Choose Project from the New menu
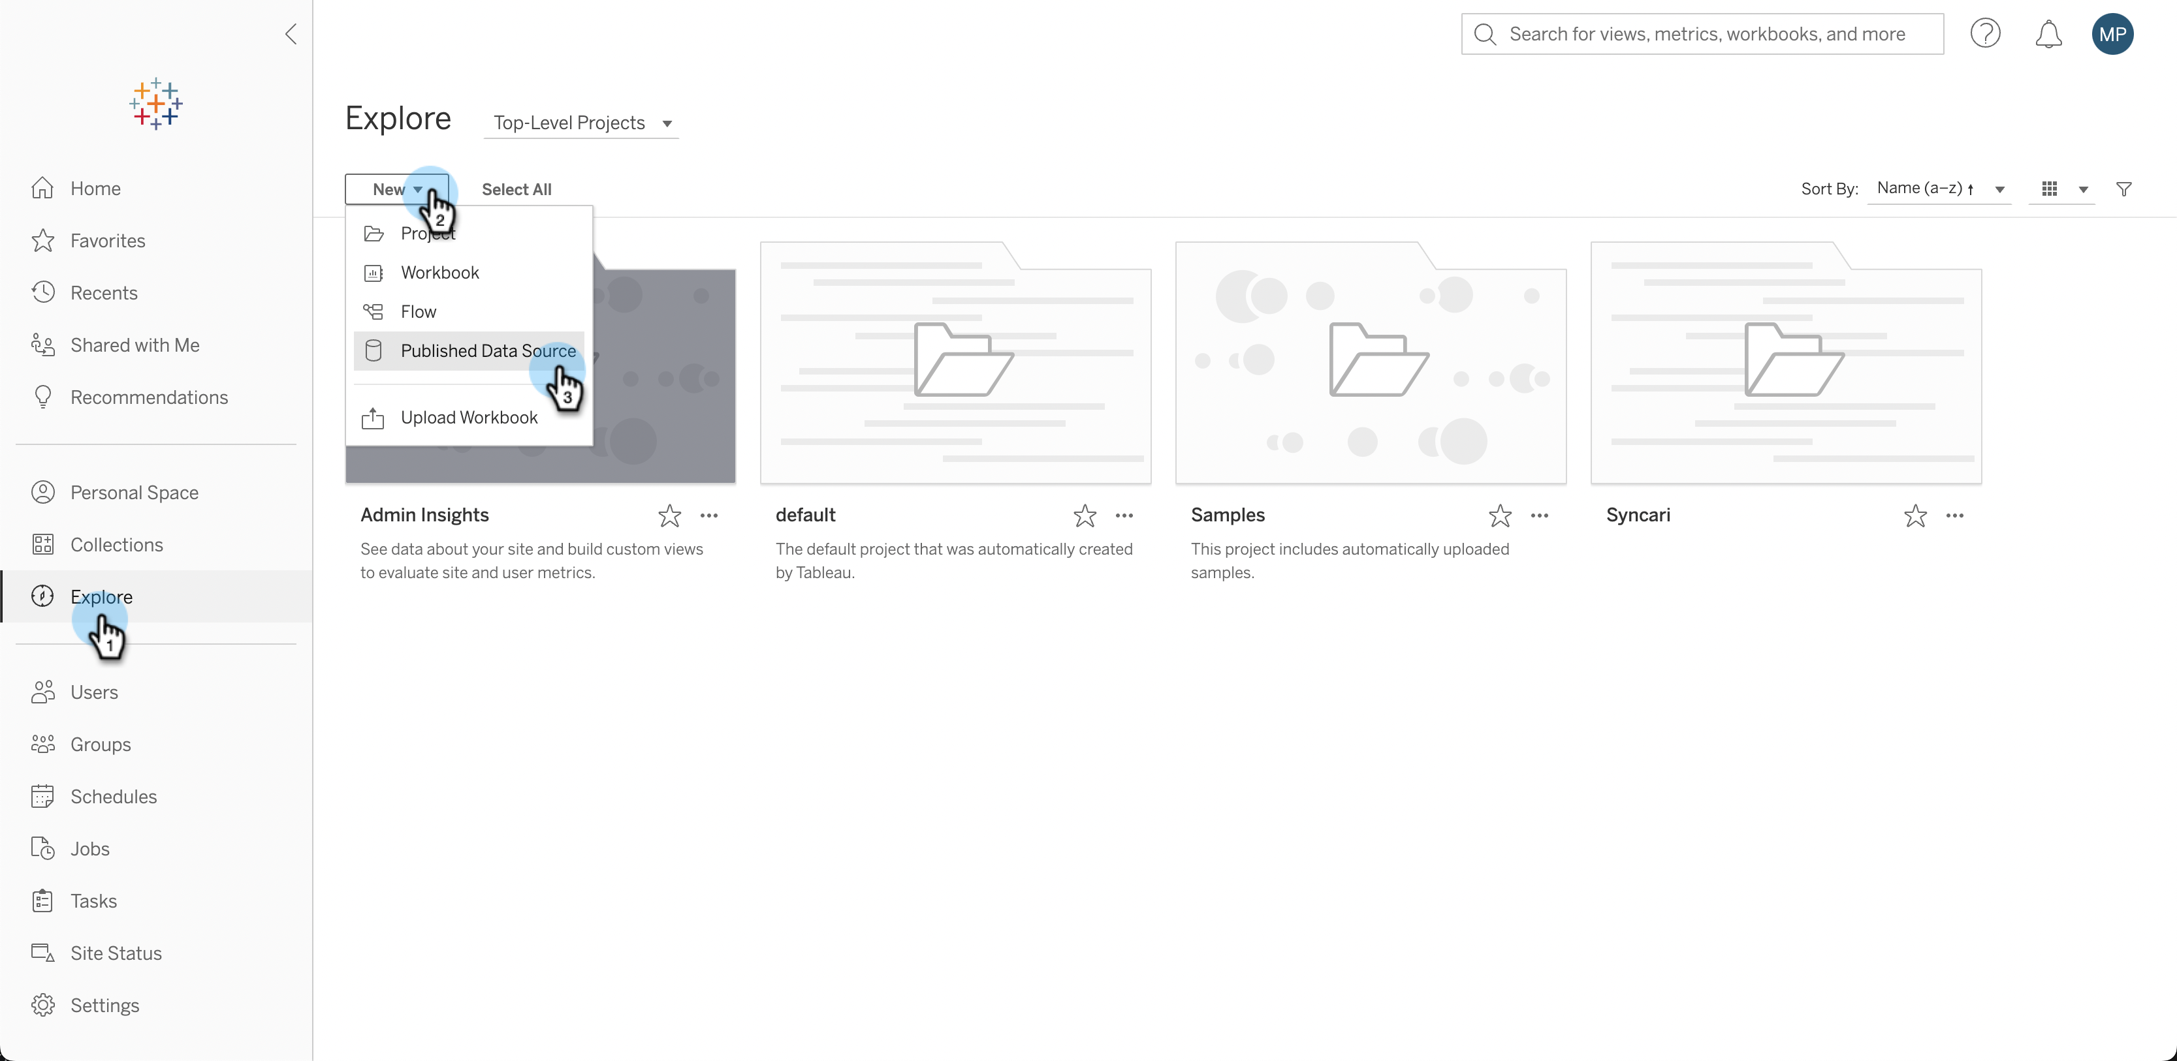 [x=469, y=234]
